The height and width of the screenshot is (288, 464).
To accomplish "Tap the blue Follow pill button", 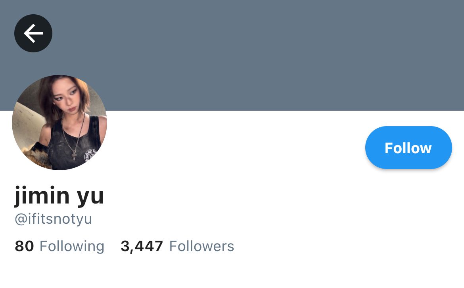I will tap(408, 148).
